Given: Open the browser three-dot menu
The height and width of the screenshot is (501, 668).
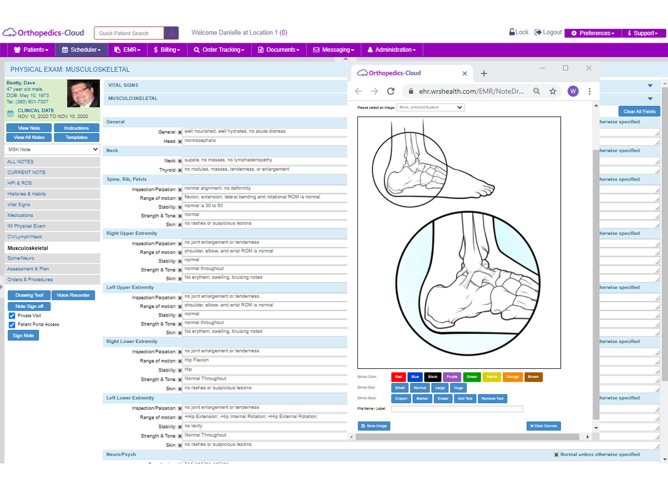Looking at the screenshot, I should pos(590,91).
